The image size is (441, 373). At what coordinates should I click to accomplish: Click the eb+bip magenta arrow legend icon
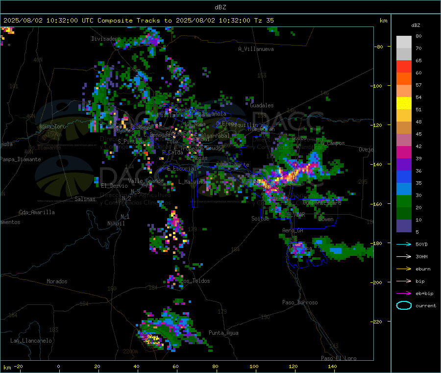pos(404,294)
